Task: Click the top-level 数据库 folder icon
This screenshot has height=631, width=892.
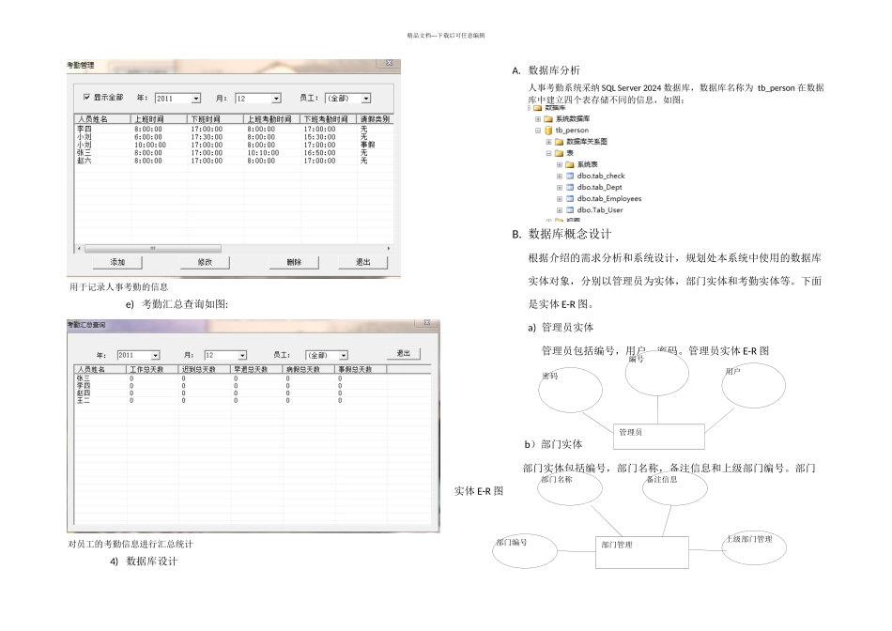Action: 538,108
